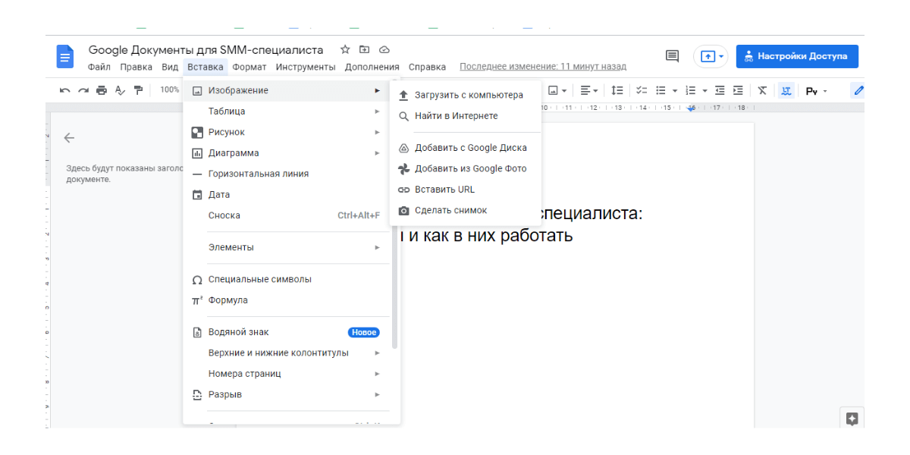Click the Explore button at bottom right
This screenshot has height=455, width=910.
click(x=852, y=419)
